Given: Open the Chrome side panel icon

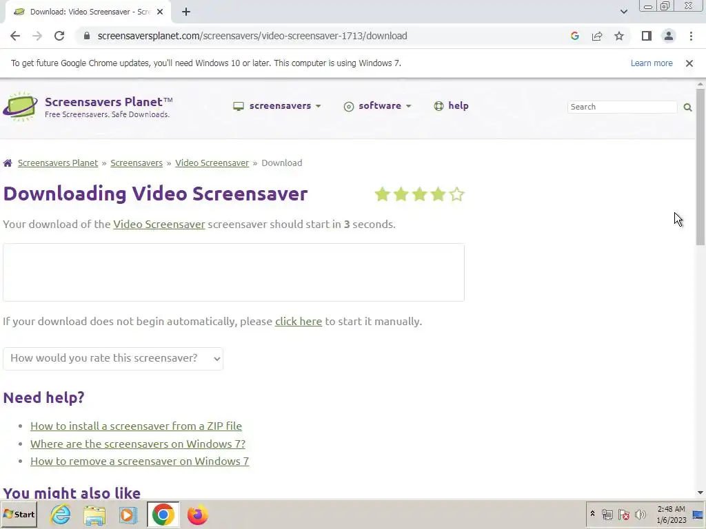Looking at the screenshot, I should coord(647,36).
